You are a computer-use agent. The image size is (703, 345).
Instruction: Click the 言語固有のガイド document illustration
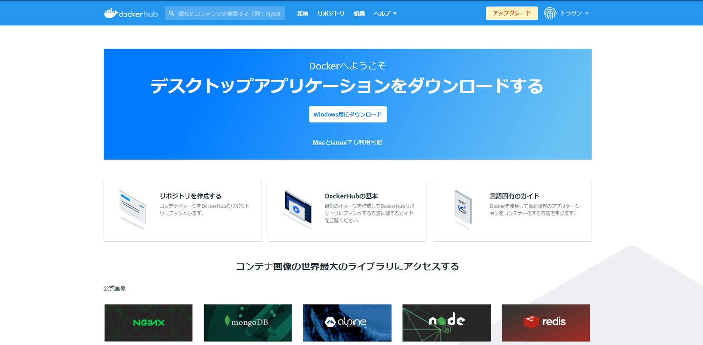[462, 209]
